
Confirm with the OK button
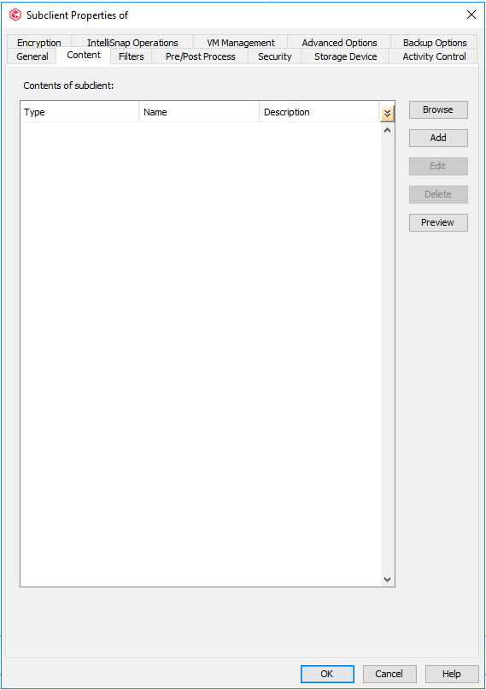point(327,674)
